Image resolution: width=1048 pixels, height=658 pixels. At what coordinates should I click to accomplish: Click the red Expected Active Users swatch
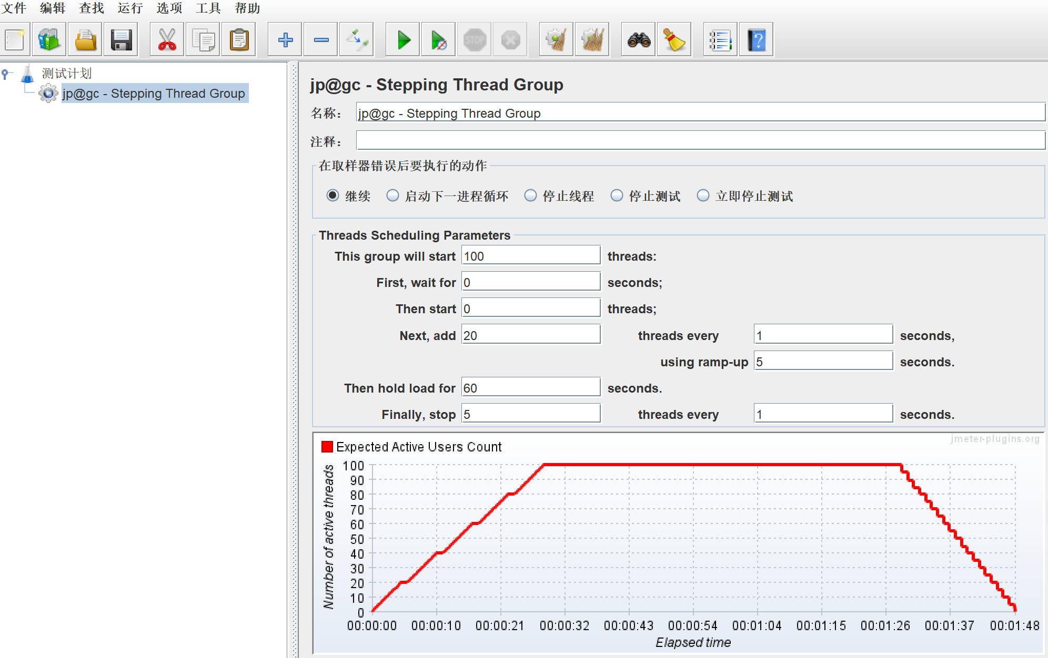[x=327, y=447]
